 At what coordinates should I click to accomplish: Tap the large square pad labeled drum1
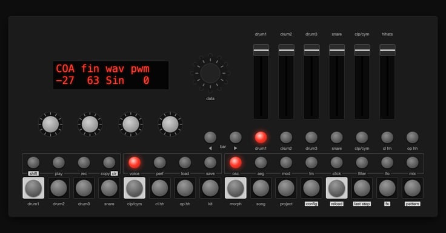(x=33, y=188)
